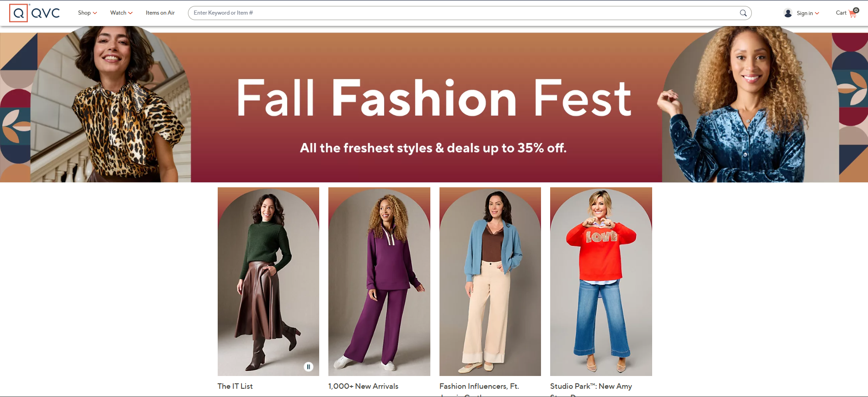
Task: Open the Sign in dropdown
Action: click(808, 13)
